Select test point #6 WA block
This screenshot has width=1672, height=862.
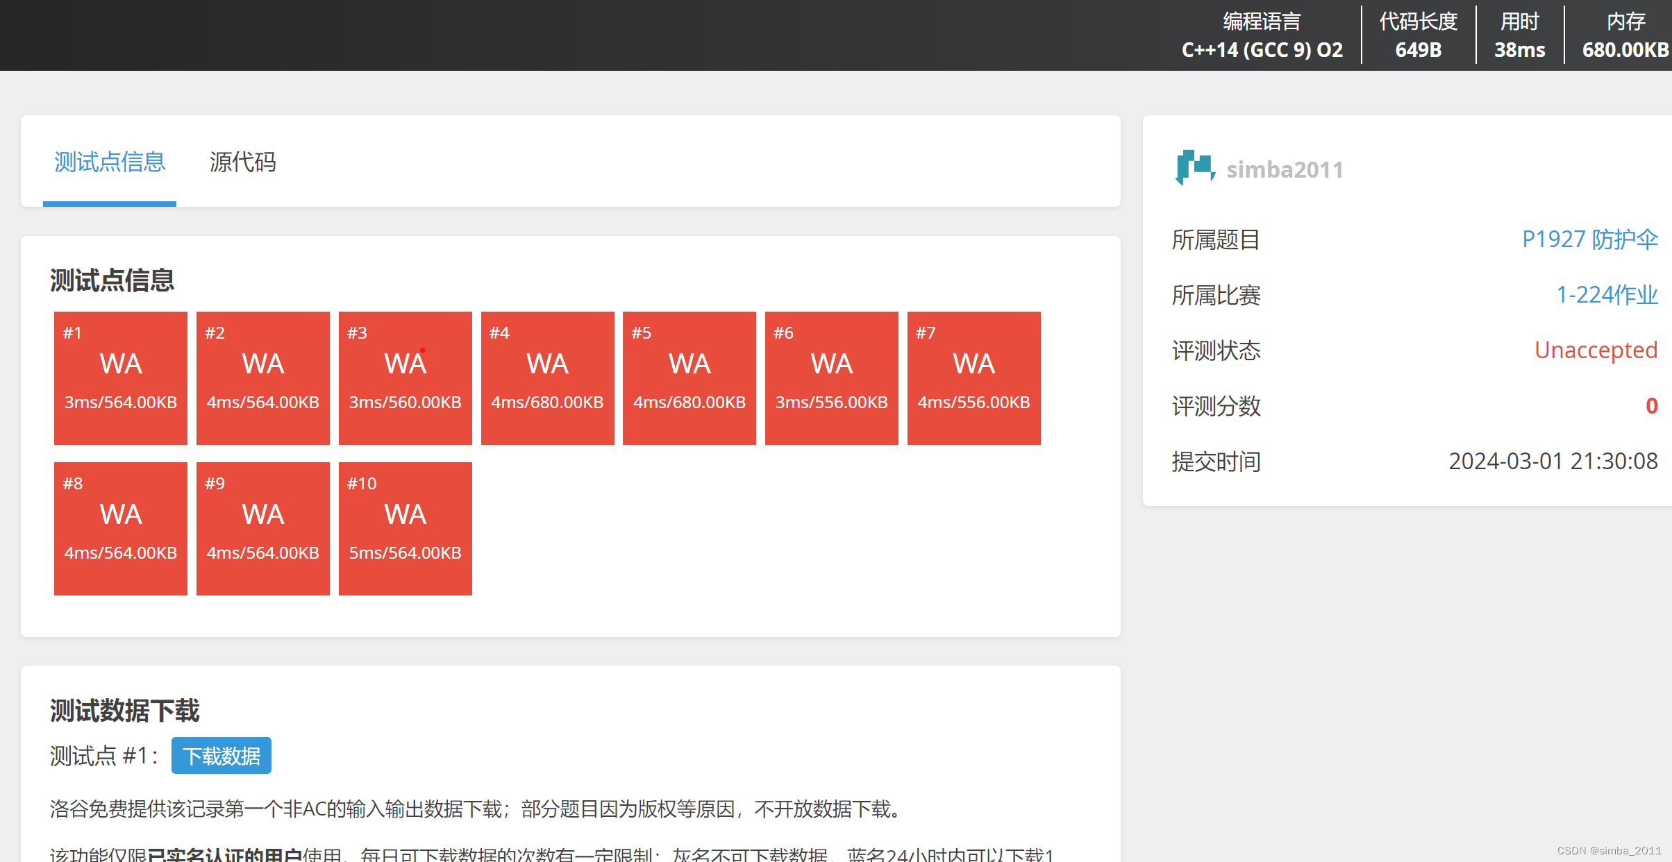point(832,378)
